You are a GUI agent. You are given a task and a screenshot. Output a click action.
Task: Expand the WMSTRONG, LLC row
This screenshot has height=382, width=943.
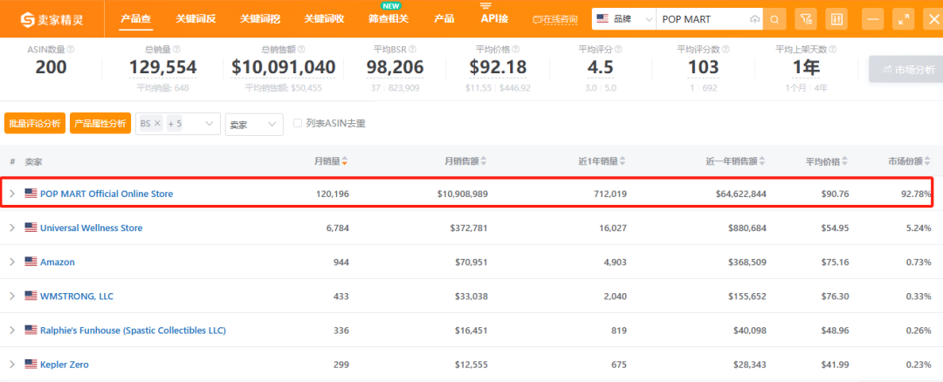click(x=12, y=297)
